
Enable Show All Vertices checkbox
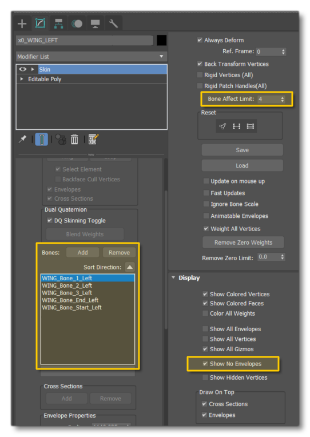[x=205, y=339]
